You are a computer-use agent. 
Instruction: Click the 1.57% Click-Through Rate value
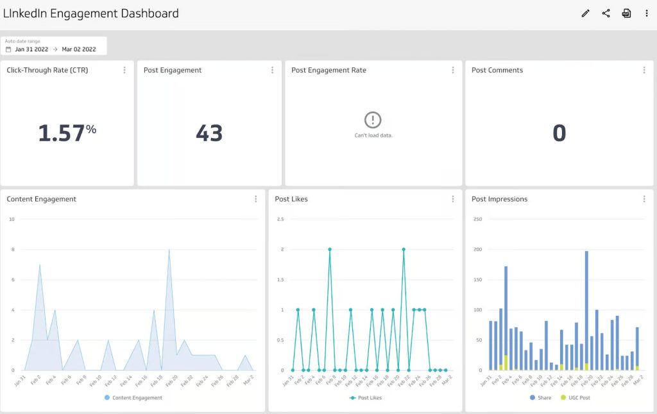[x=67, y=133]
